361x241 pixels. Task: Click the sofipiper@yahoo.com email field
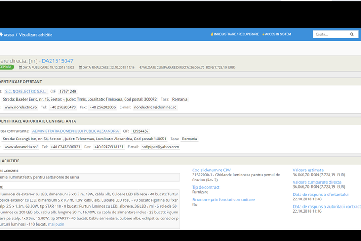tap(160, 147)
